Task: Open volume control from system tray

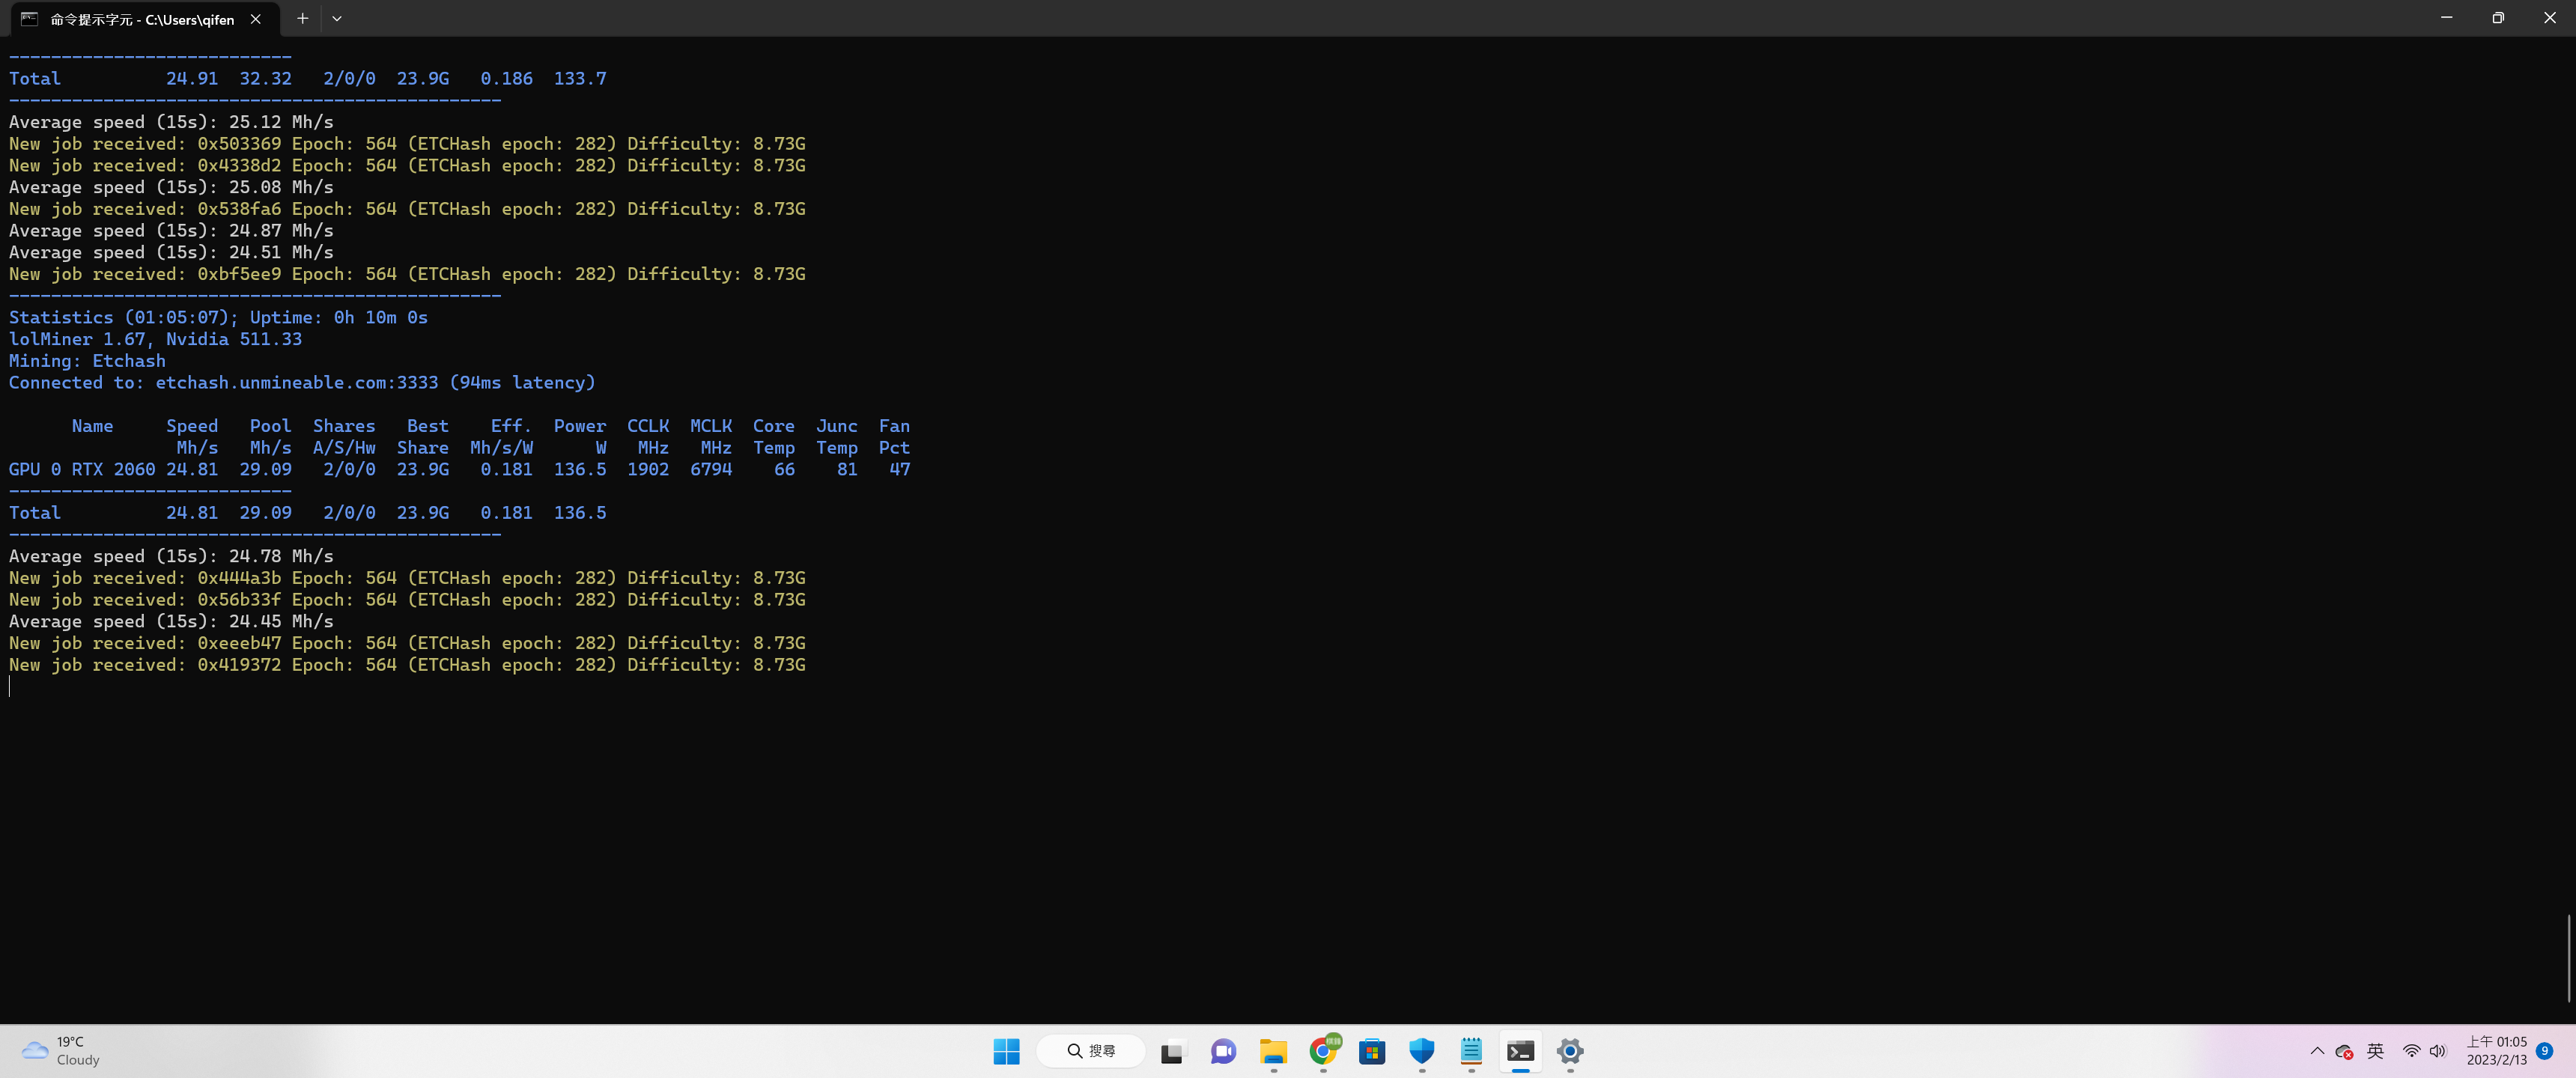Action: coord(2438,1051)
